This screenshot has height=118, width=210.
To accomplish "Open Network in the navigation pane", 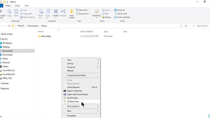I will 5,88.
